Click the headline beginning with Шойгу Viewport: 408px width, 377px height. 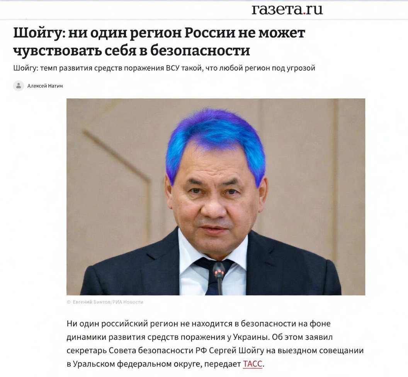[159, 42]
